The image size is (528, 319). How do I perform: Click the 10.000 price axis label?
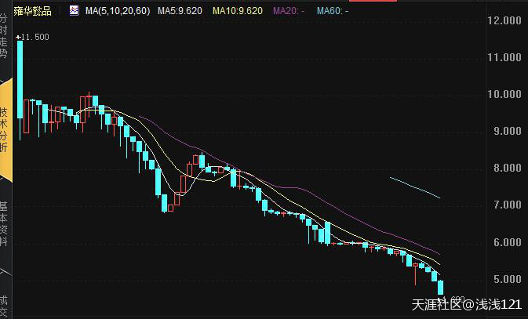[x=504, y=95]
